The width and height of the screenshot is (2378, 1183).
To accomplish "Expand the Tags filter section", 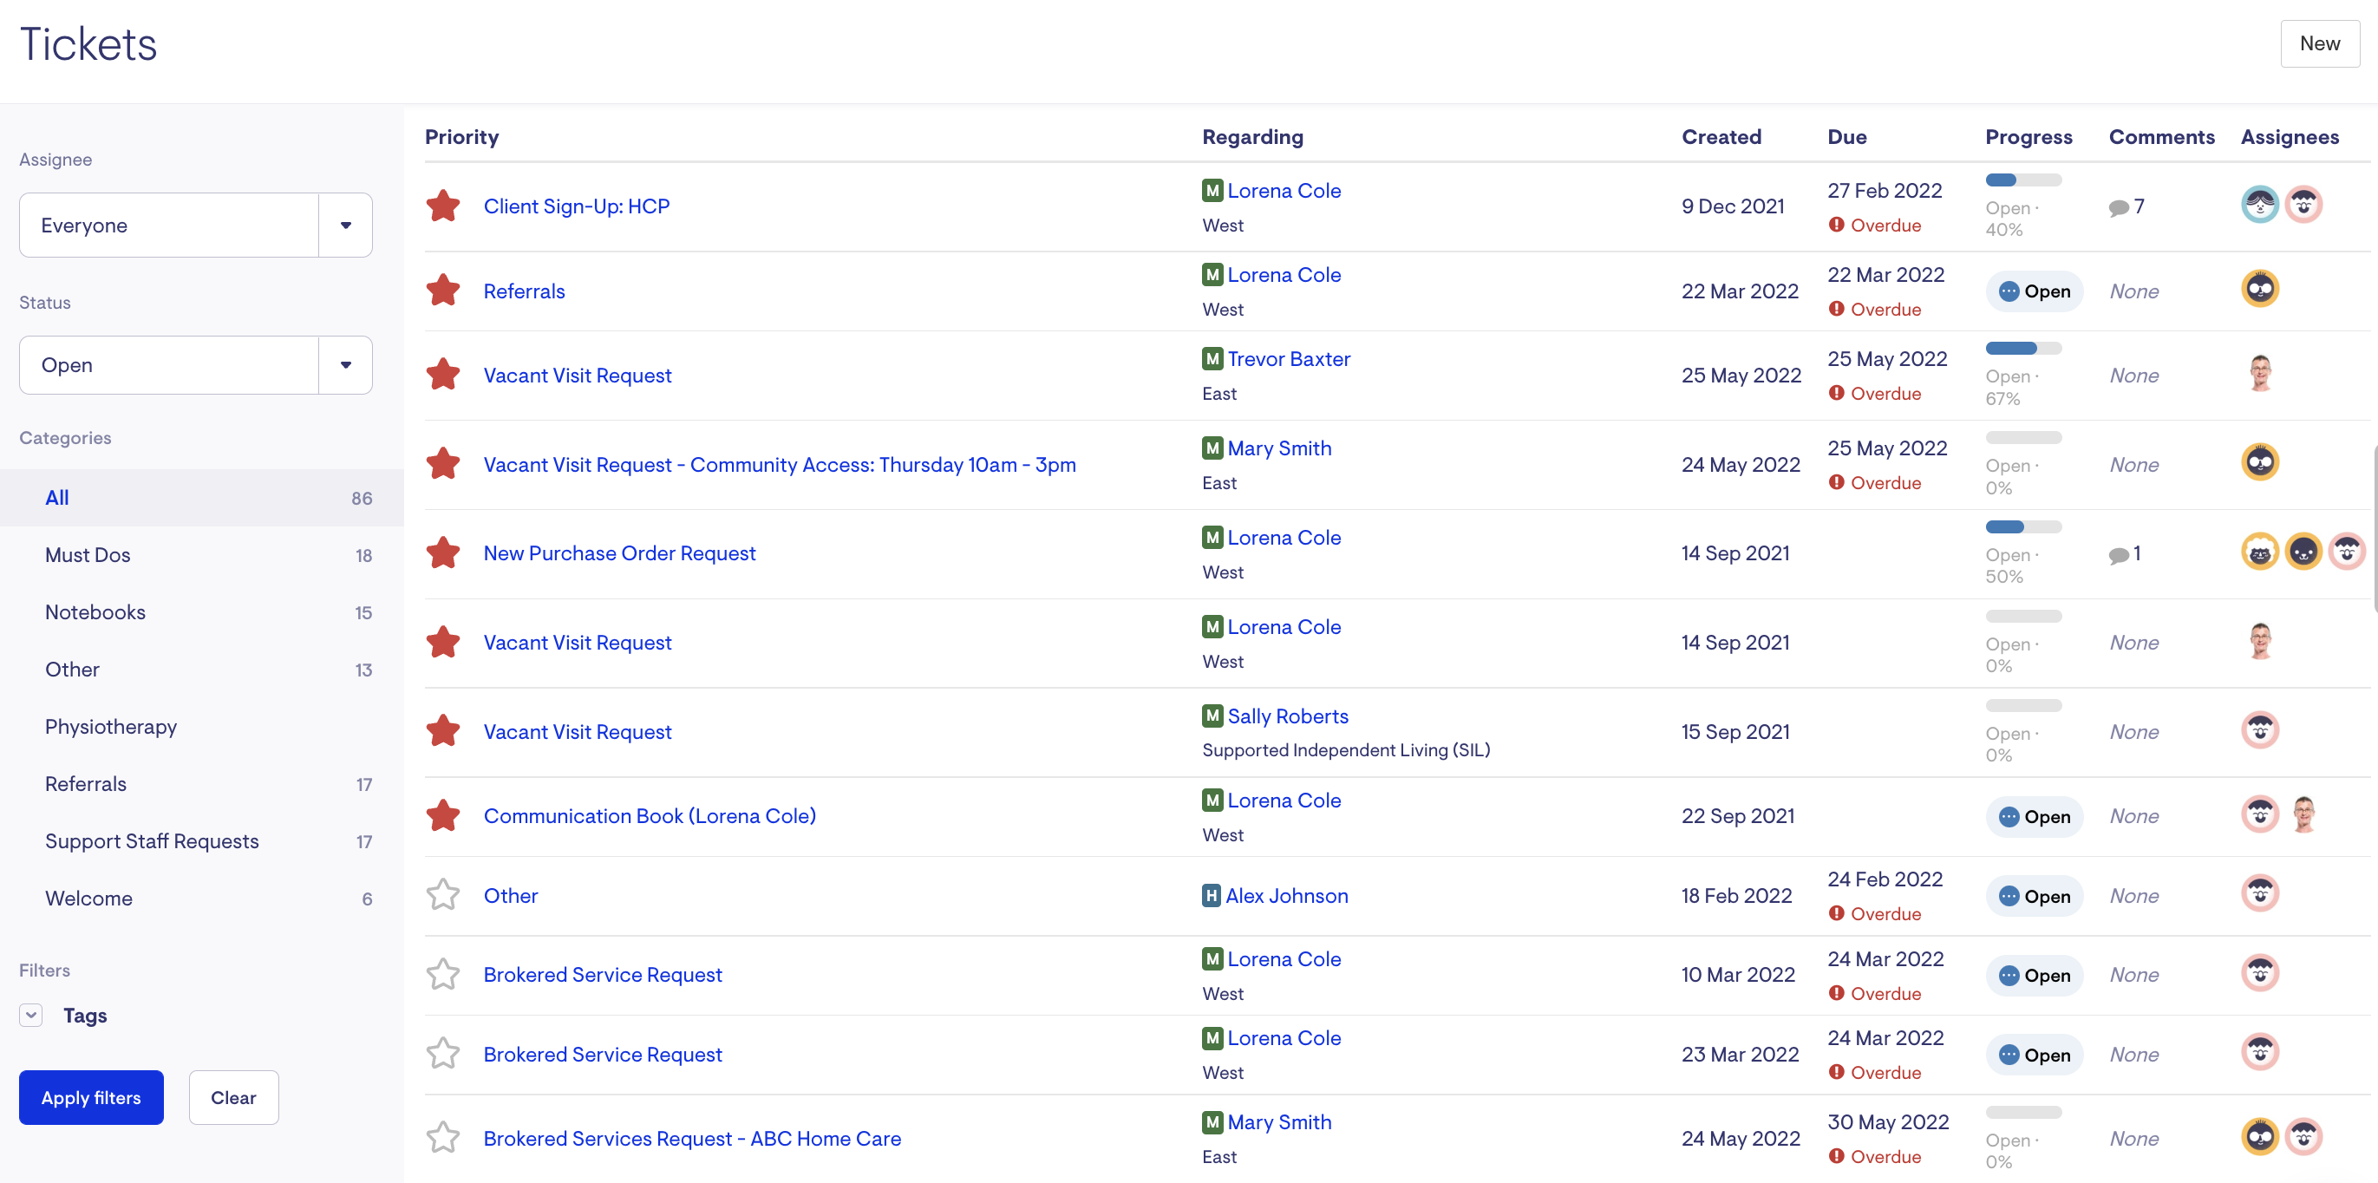I will click(31, 1015).
